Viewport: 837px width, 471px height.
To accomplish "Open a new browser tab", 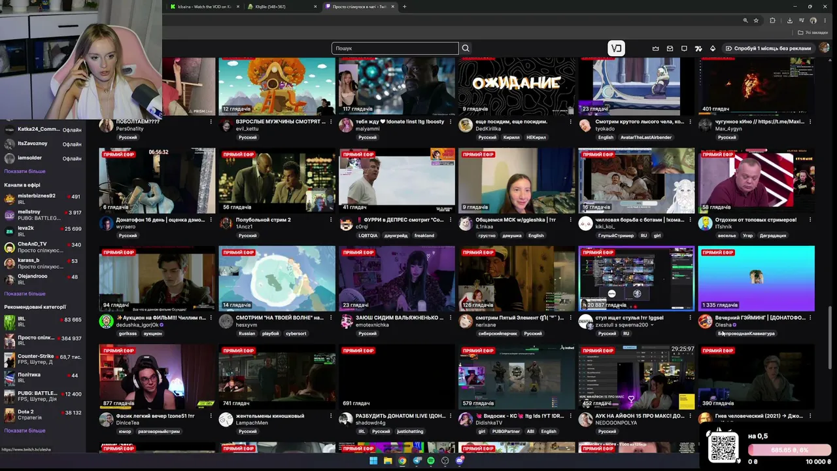I will tap(404, 7).
